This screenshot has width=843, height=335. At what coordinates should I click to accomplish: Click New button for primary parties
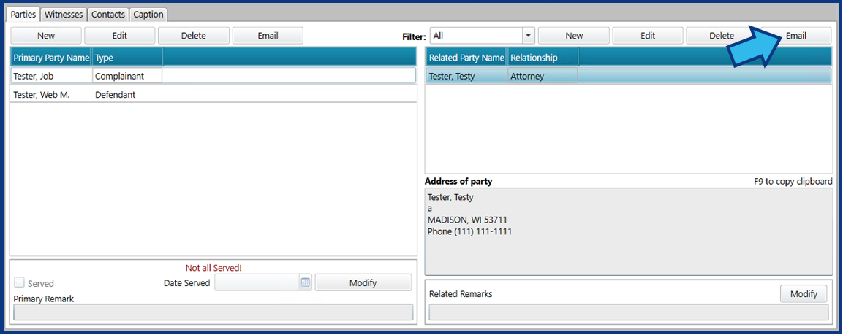[46, 36]
